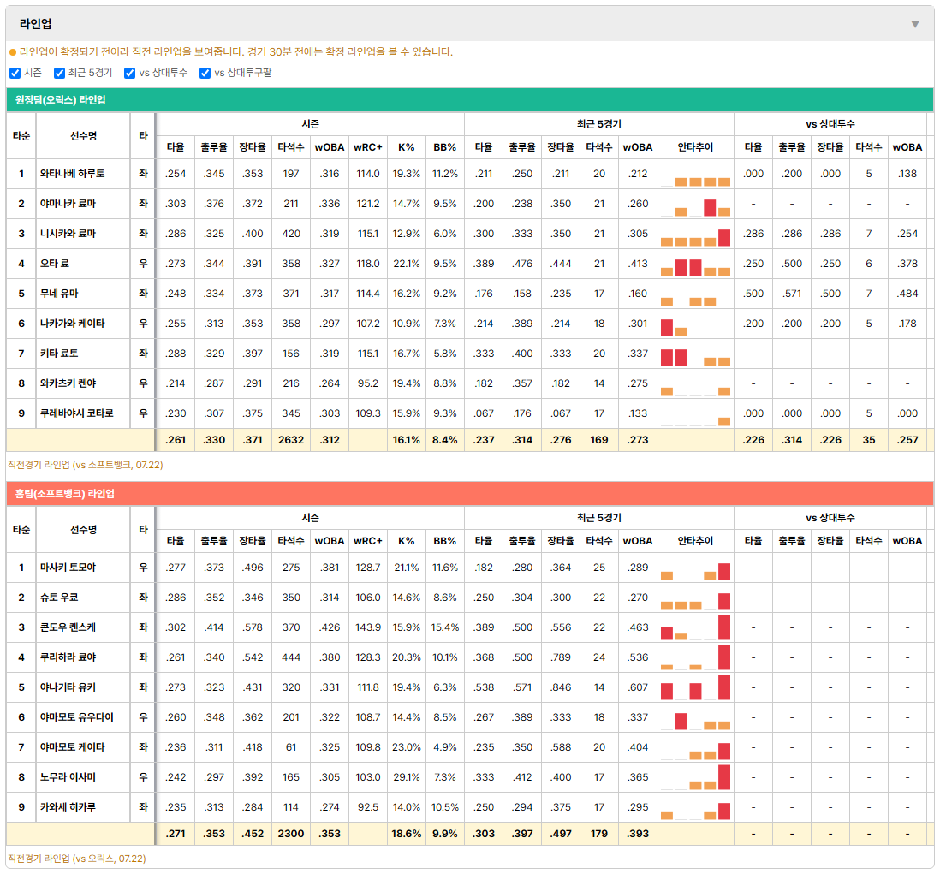
Task: Click 노무라 이사미's hit trend chart
Action: coord(695,777)
